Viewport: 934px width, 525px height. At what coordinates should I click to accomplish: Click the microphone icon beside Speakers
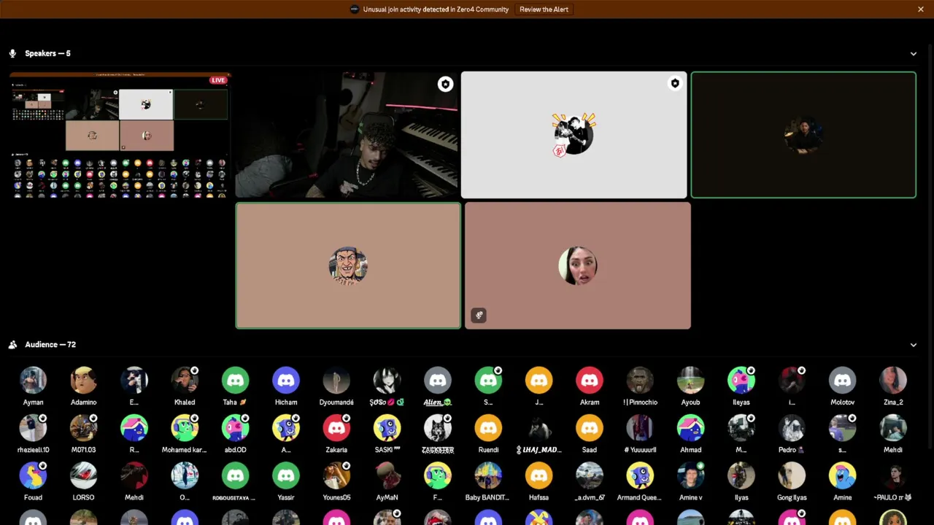tap(12, 53)
